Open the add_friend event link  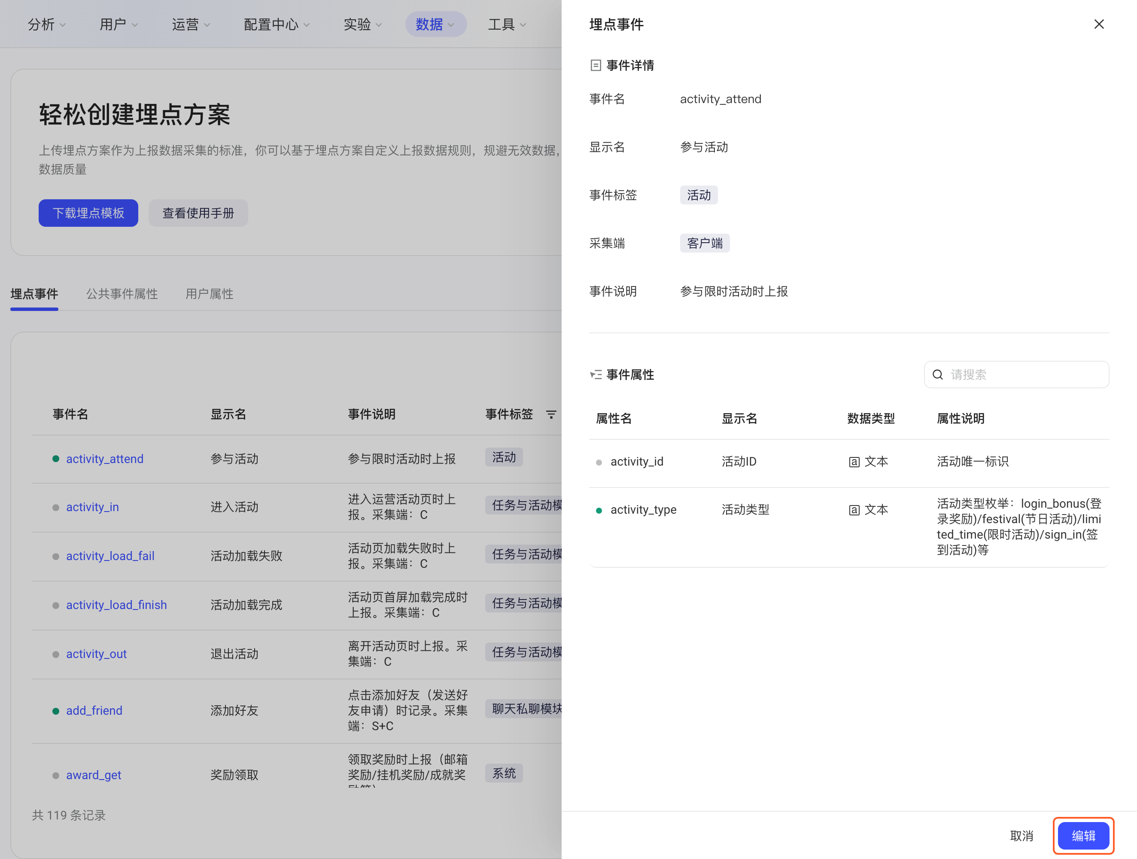(x=94, y=710)
